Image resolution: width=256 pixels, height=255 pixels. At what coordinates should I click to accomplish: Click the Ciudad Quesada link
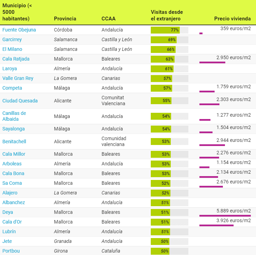tap(20, 101)
